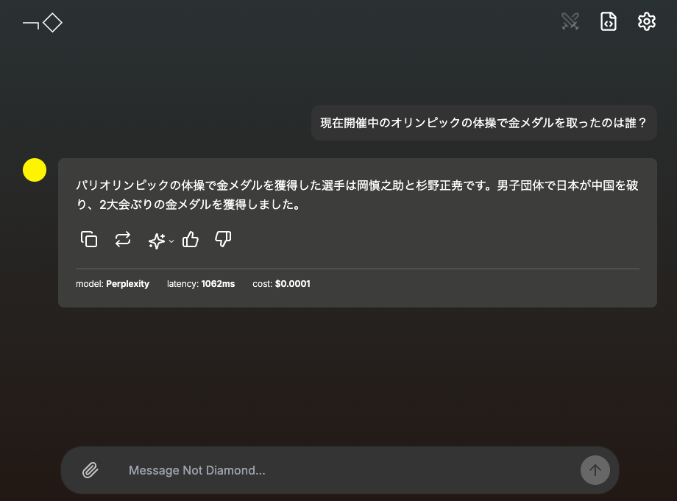Click the assistant's Japanese response text

(357, 195)
